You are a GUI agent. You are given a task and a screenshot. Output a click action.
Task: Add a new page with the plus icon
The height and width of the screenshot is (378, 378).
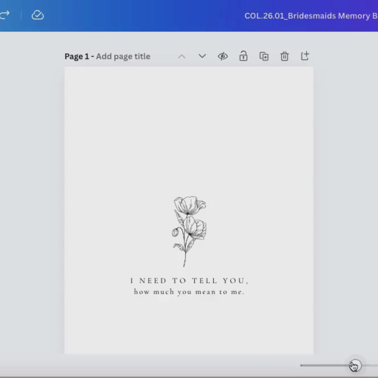[x=305, y=56]
